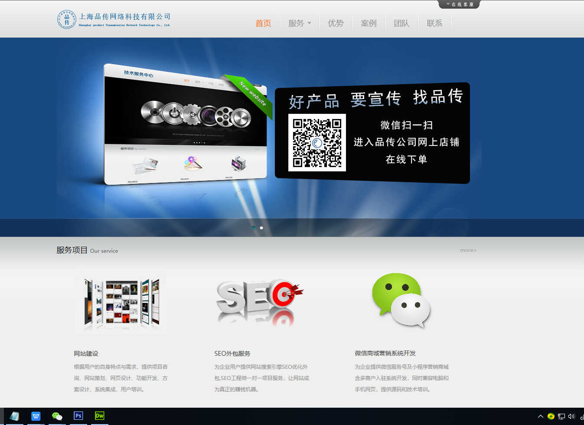Open the 案例 navigation menu item
This screenshot has height=425, width=584.
tap(369, 23)
